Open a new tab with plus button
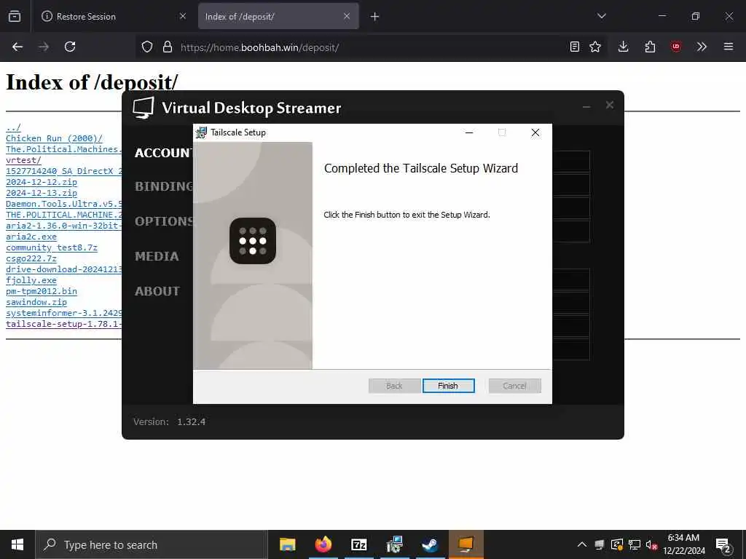746x559 pixels. (375, 17)
